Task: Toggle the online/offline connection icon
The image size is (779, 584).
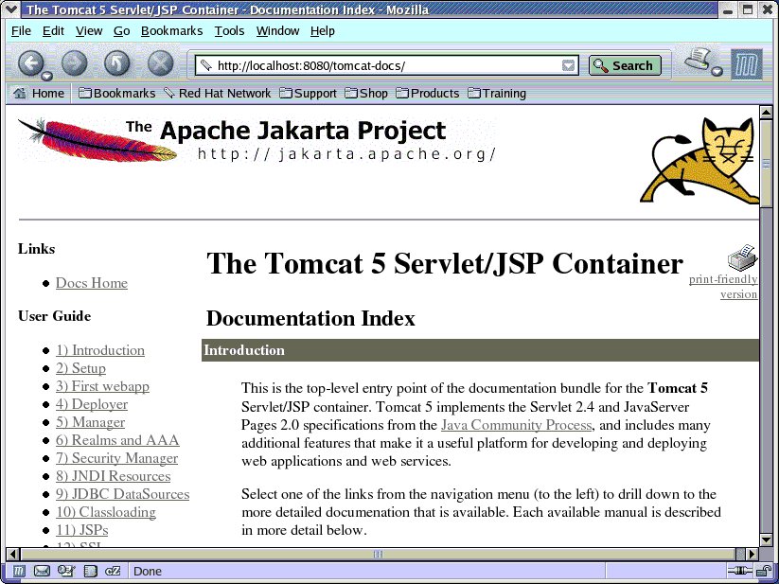Action: pyautogui.click(x=740, y=571)
